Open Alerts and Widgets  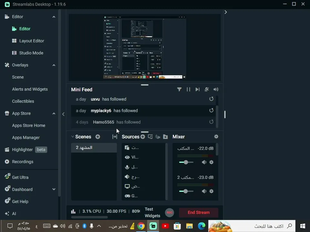29,89
